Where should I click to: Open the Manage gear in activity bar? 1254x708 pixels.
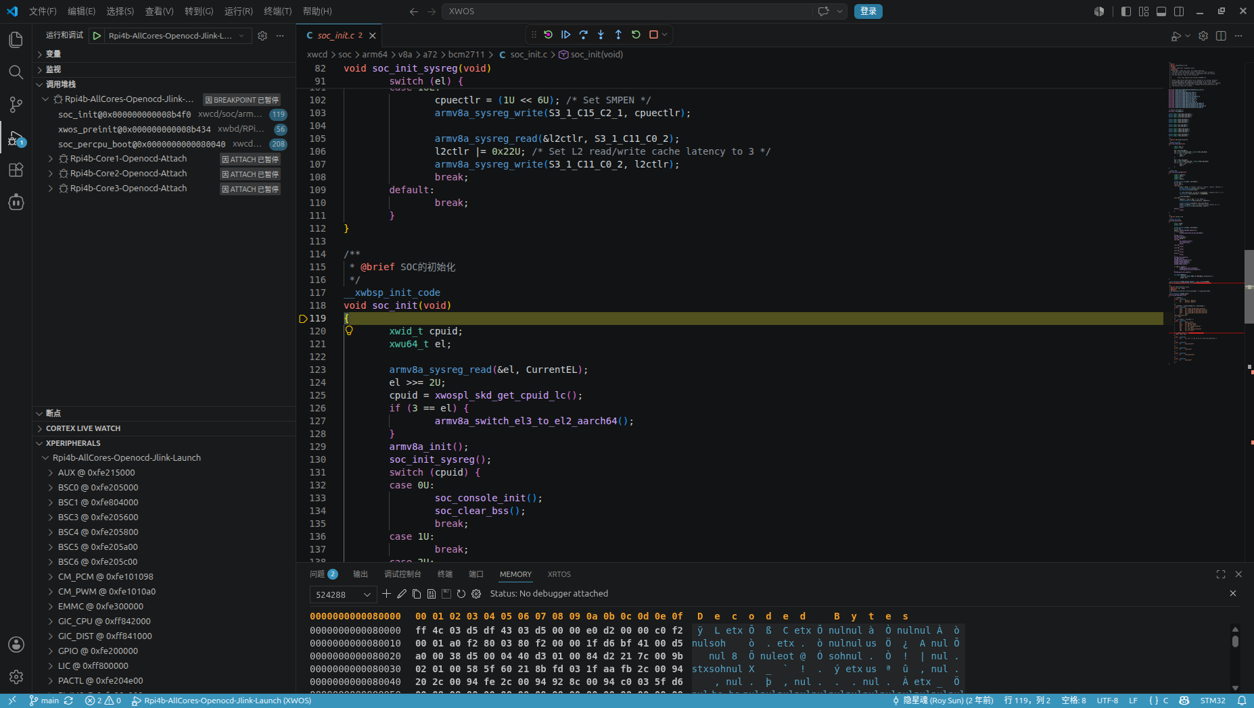pos(16,676)
